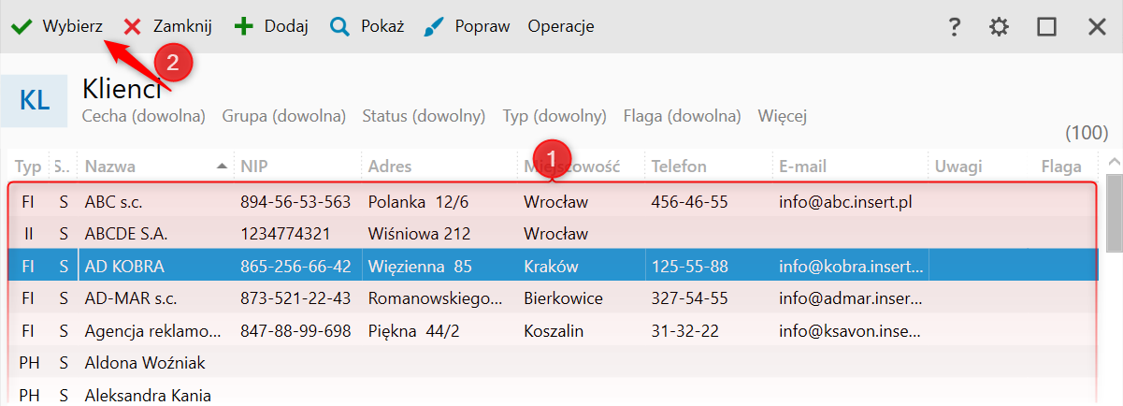Click the green plus Dodaj icon
This screenshot has height=406, width=1123.
tap(243, 26)
